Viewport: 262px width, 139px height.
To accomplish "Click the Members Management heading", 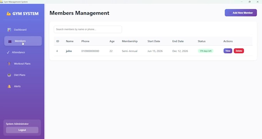I will coord(79,13).
